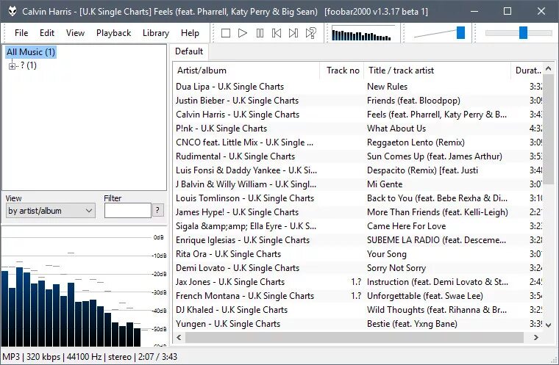Select the Dua Lipa New Rules row

(x=358, y=87)
